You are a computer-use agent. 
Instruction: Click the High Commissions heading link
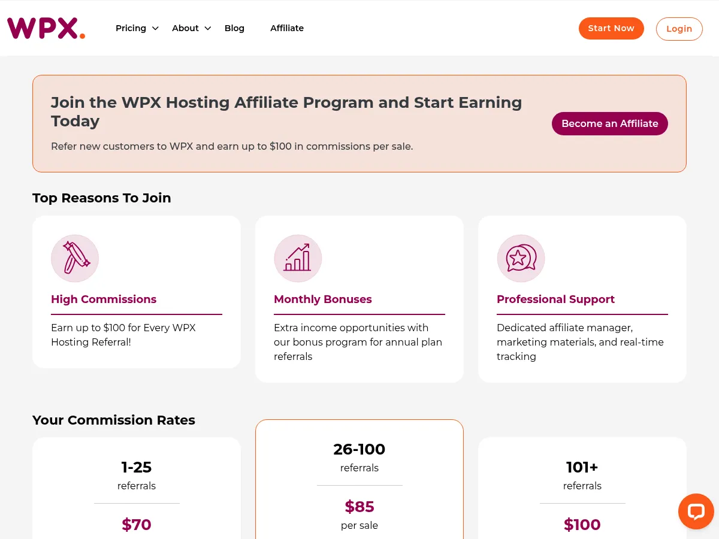coord(103,299)
